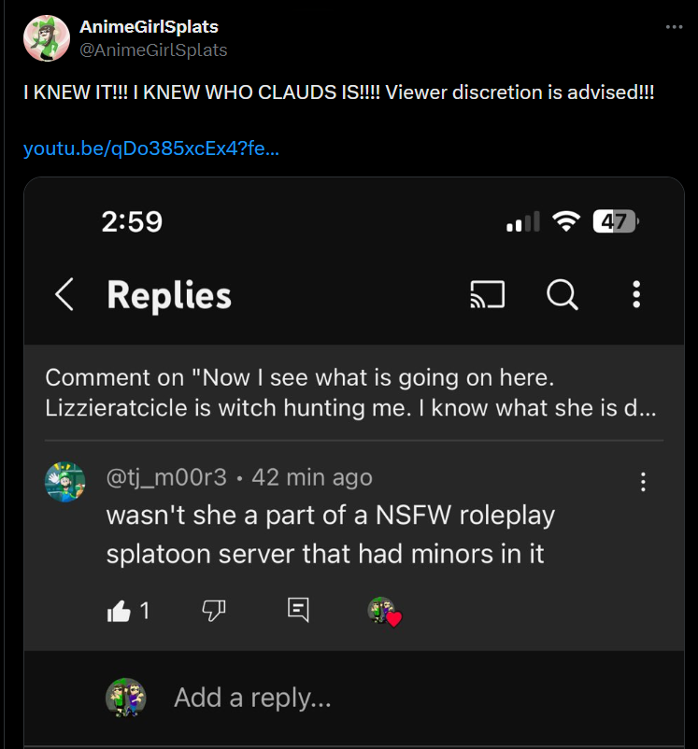Like the comment with thumbs up
Screen dimensions: 698x749
tap(119, 611)
